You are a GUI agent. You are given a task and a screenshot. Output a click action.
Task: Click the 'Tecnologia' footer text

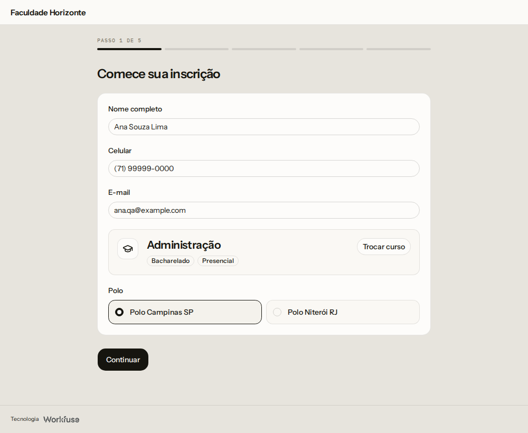pos(25,419)
